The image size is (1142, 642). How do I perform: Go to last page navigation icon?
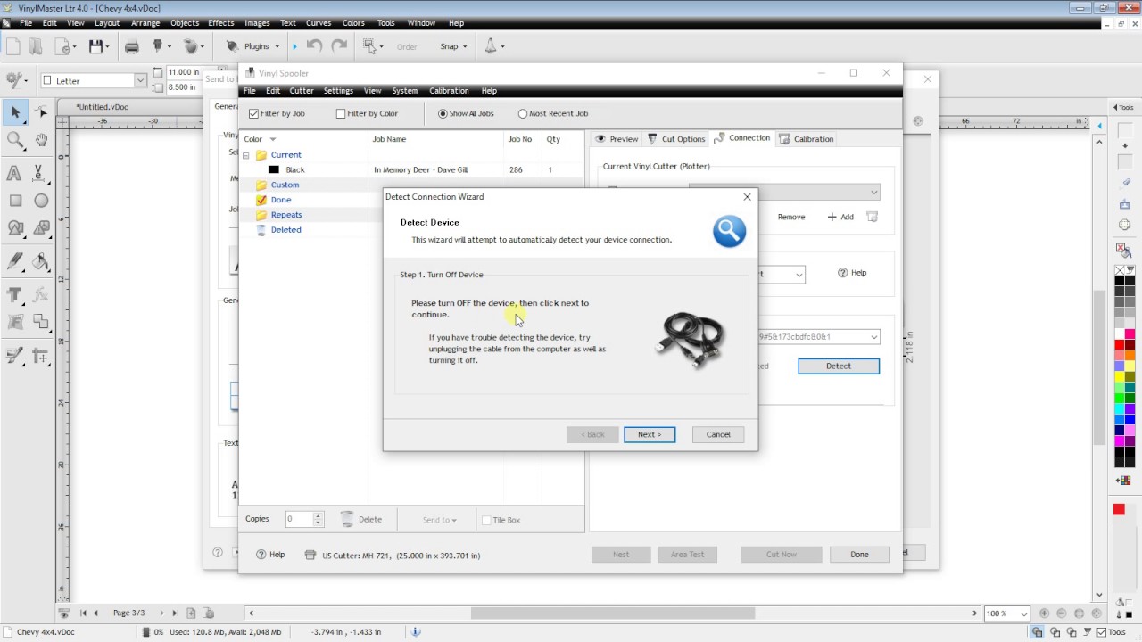click(175, 613)
